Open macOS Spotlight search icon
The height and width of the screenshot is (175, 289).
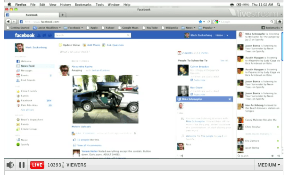pyautogui.click(x=278, y=5)
